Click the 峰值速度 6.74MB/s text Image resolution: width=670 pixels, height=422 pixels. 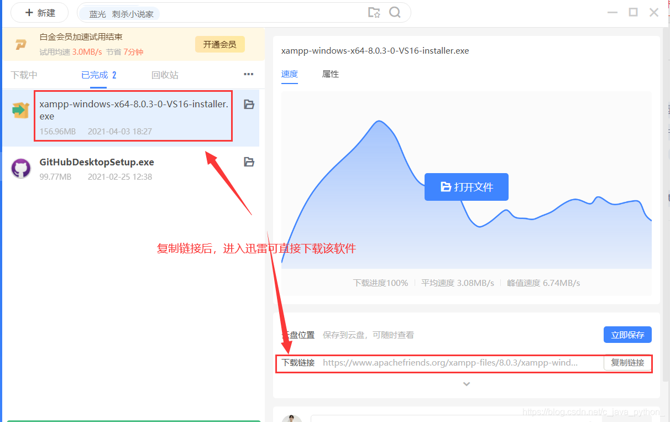pyautogui.click(x=543, y=283)
